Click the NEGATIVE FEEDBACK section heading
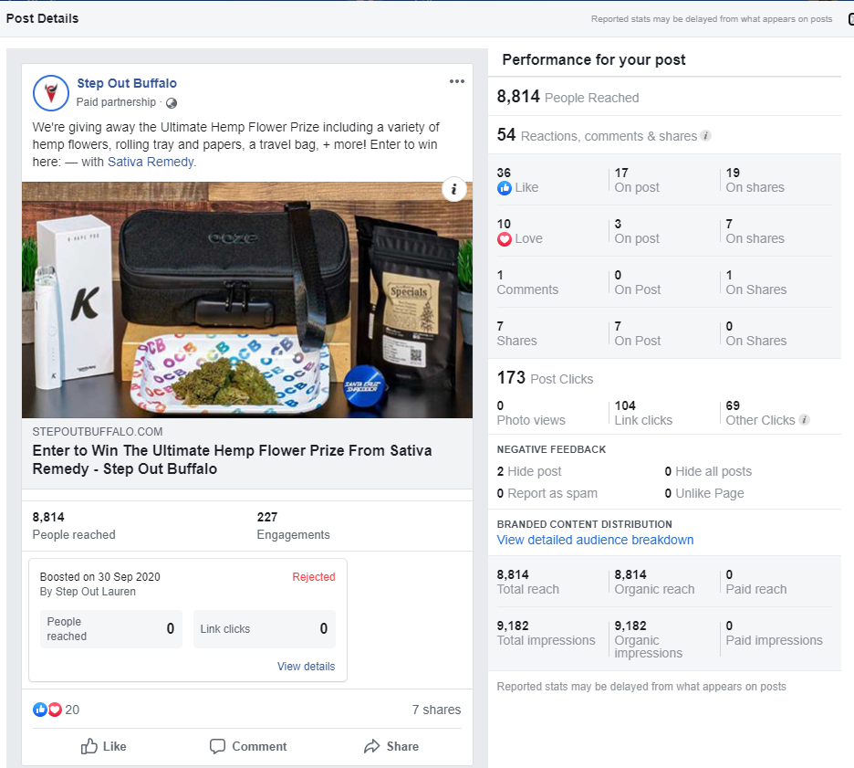Screen dimensions: 854x768 coord(551,449)
